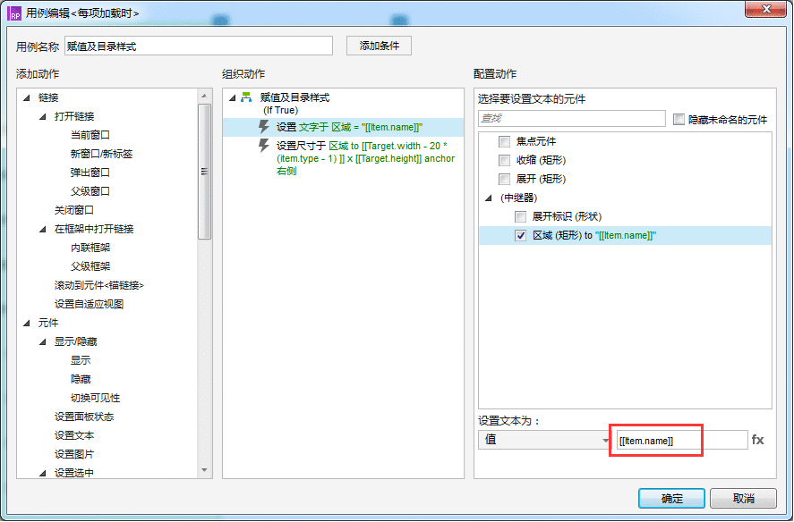Select the 设置自适应视图 action

(x=90, y=304)
